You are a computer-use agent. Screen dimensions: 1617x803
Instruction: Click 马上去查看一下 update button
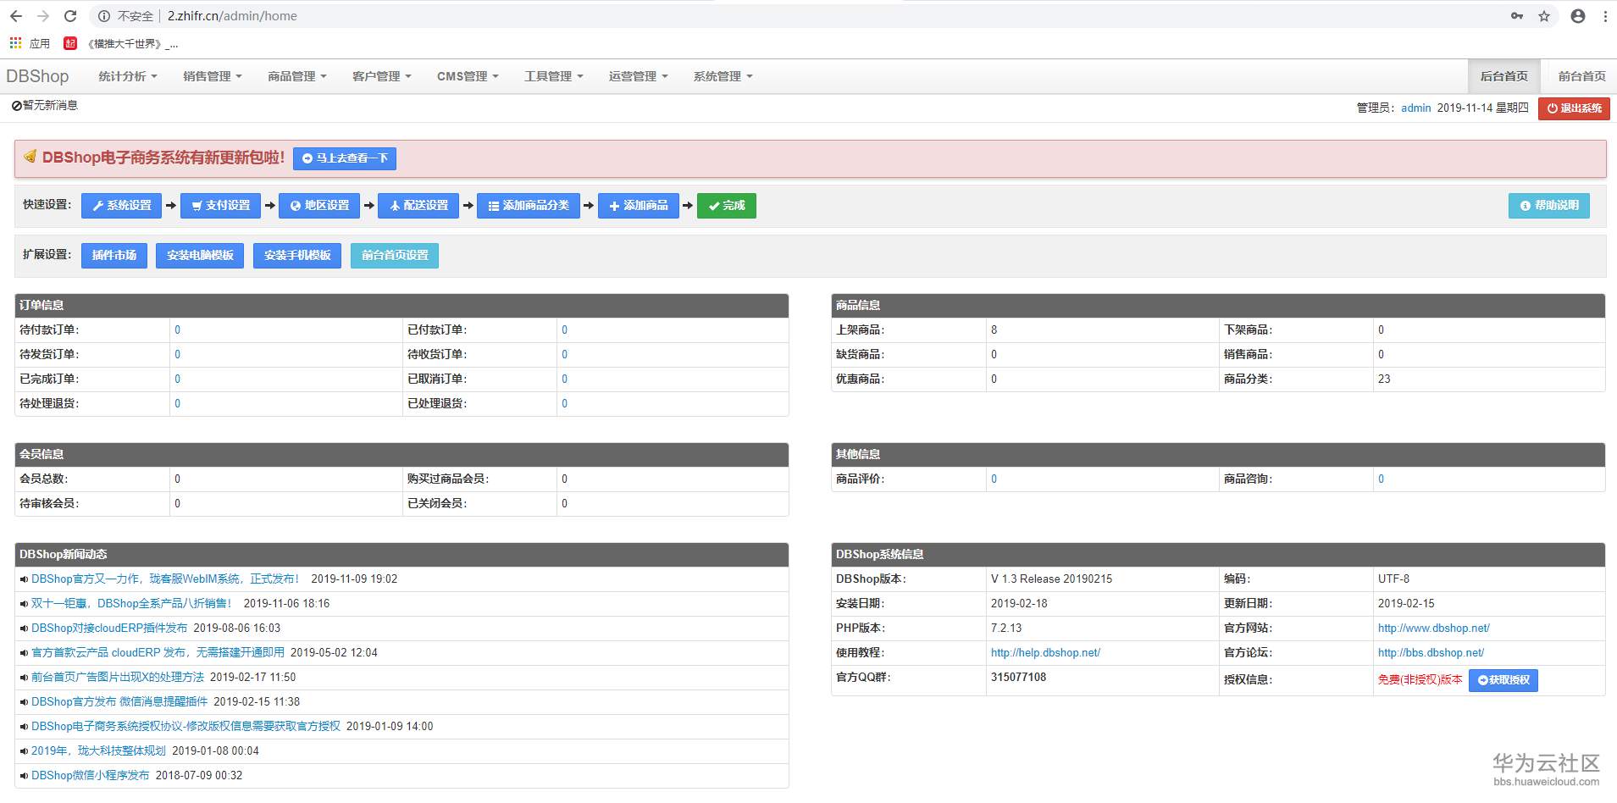[x=345, y=158]
